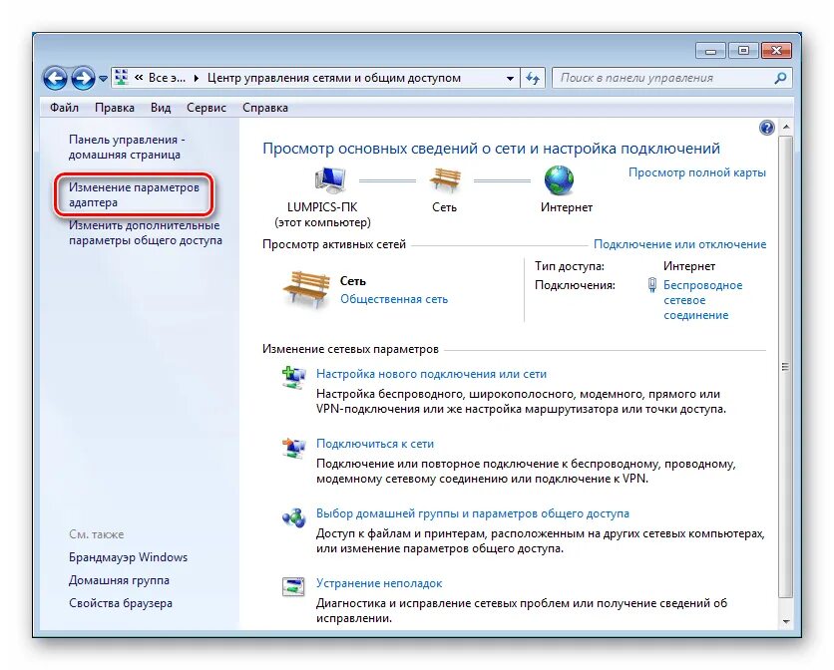This screenshot has width=834, height=670.
Task: Click the homegroup spheres icon
Action: point(293,517)
